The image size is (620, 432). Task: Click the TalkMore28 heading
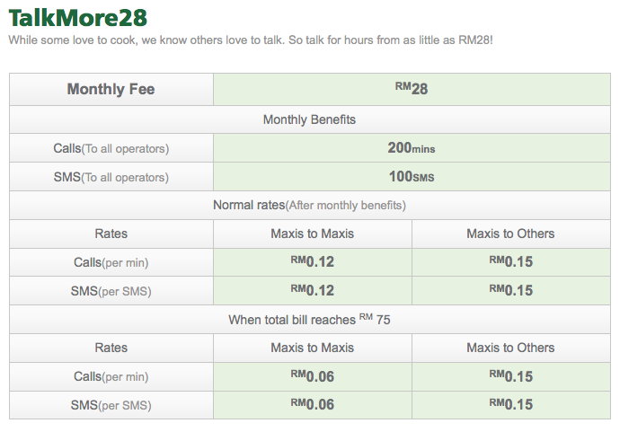click(78, 18)
